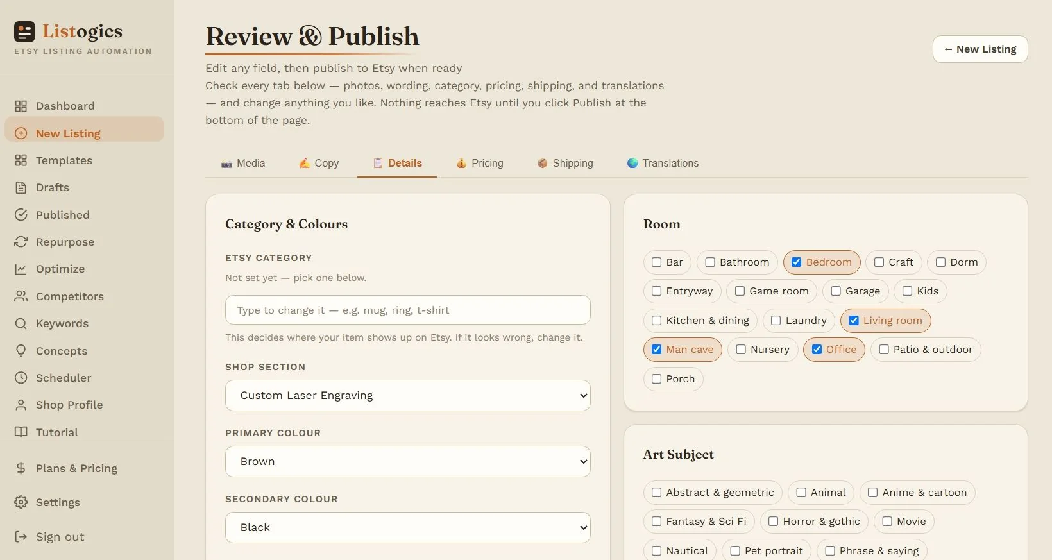1052x560 pixels.
Task: Click the Etsy category search field
Action: tap(408, 310)
